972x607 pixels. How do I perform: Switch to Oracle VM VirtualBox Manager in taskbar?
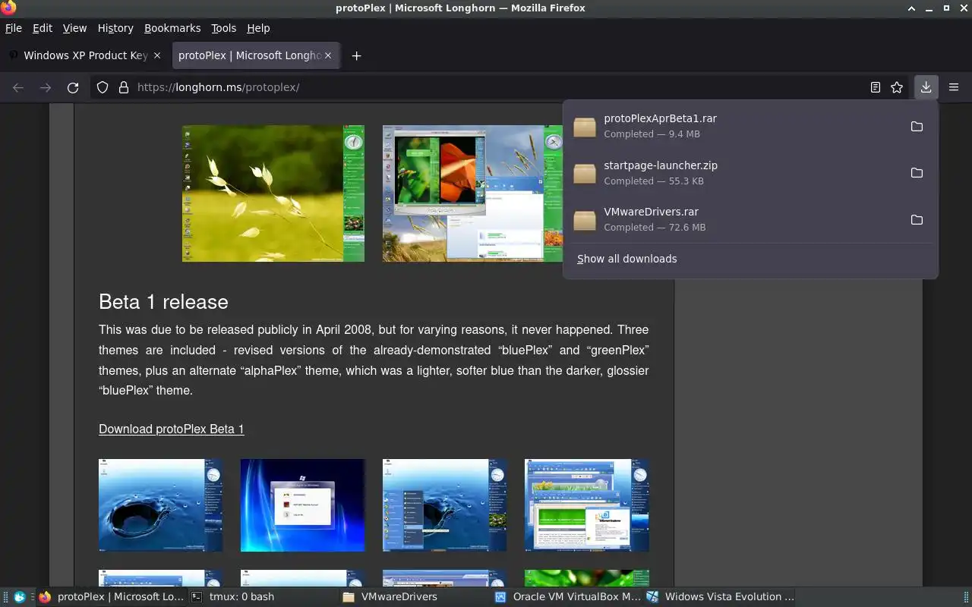(x=566, y=597)
